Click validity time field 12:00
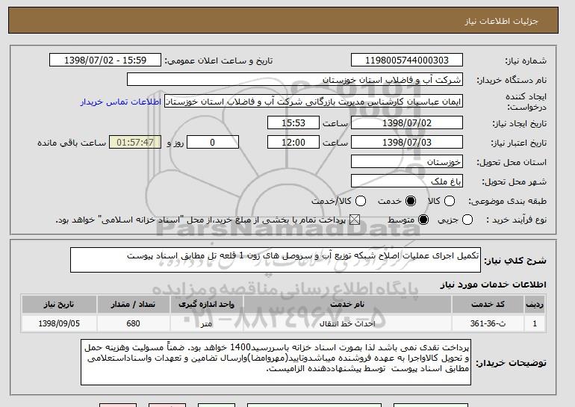Image resolution: width=575 pixels, height=407 pixels. click(293, 143)
